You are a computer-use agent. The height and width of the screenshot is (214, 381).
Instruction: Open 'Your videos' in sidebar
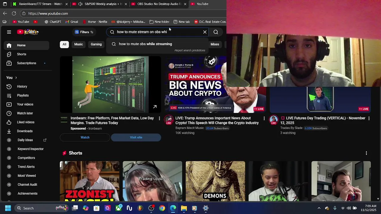pos(26,104)
